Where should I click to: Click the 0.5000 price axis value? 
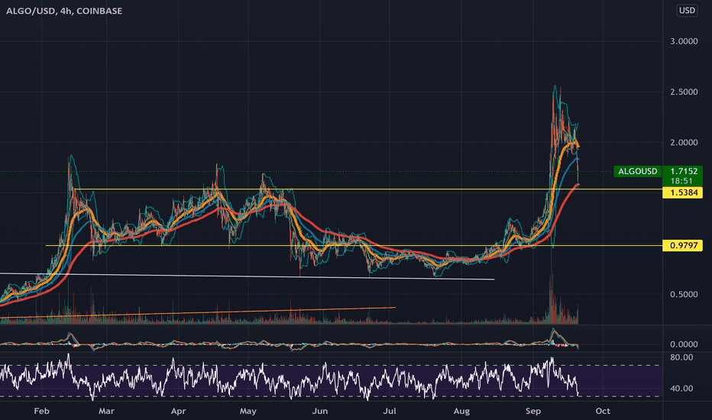click(x=684, y=294)
